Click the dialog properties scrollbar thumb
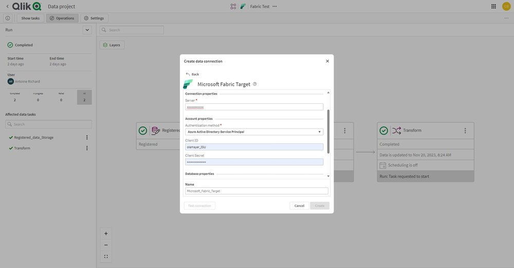514x268 pixels. pyautogui.click(x=328, y=132)
